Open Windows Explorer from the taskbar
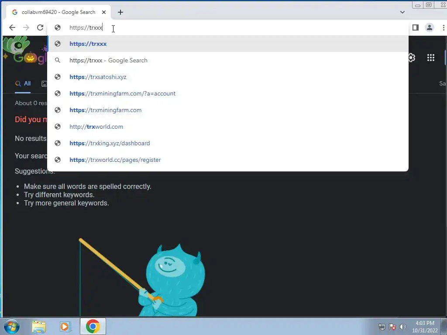The image size is (447, 335). pyautogui.click(x=39, y=326)
